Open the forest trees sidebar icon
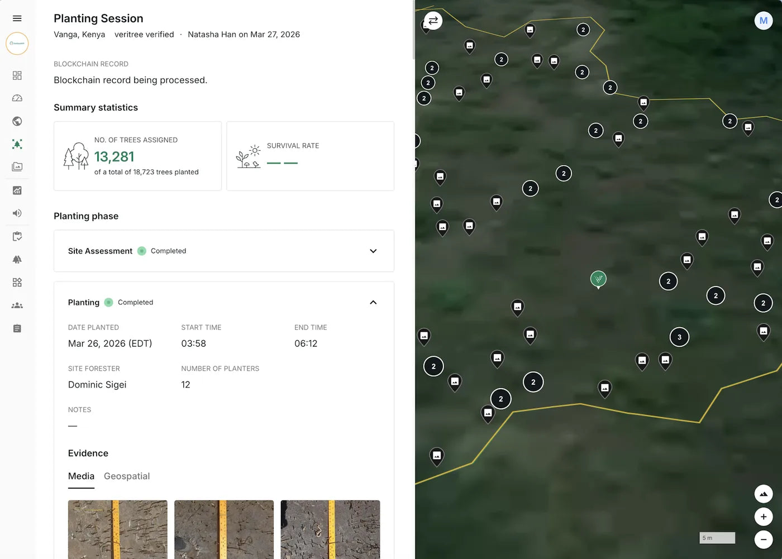The image size is (782, 559). [17, 259]
